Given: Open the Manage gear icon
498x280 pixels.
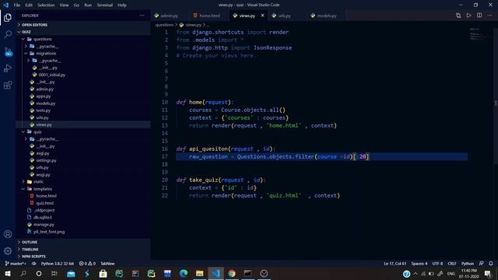Looking at the screenshot, I should click(8, 250).
